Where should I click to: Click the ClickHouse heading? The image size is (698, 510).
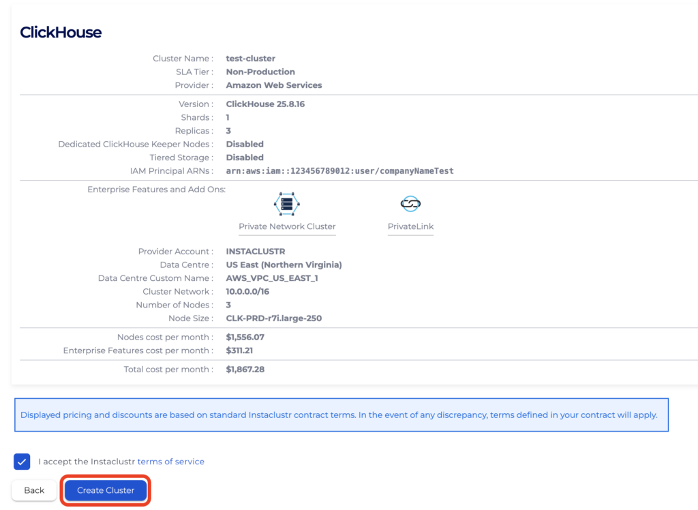pos(61,32)
